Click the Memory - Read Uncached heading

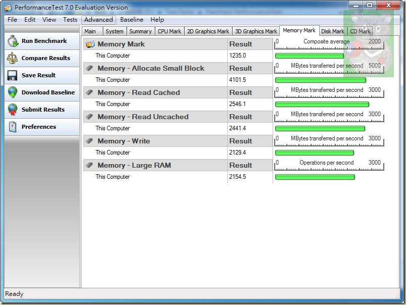click(143, 117)
